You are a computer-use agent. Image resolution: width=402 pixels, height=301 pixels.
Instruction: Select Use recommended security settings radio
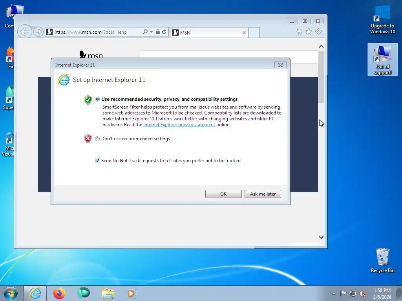pyautogui.click(x=97, y=99)
